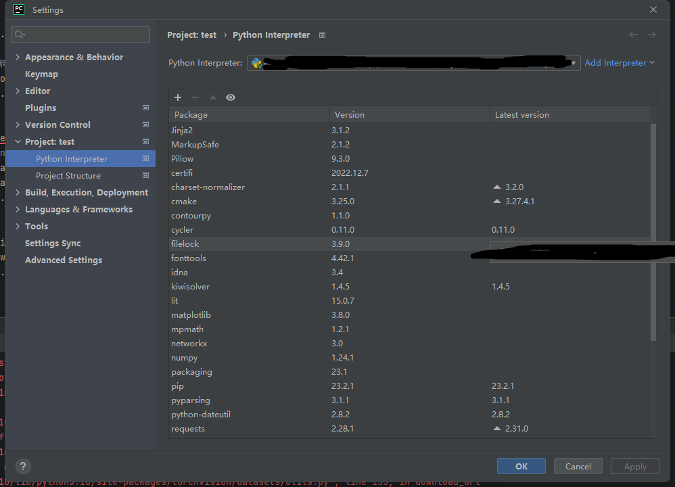
Task: Select the matplotlib package row
Action: pyautogui.click(x=409, y=315)
